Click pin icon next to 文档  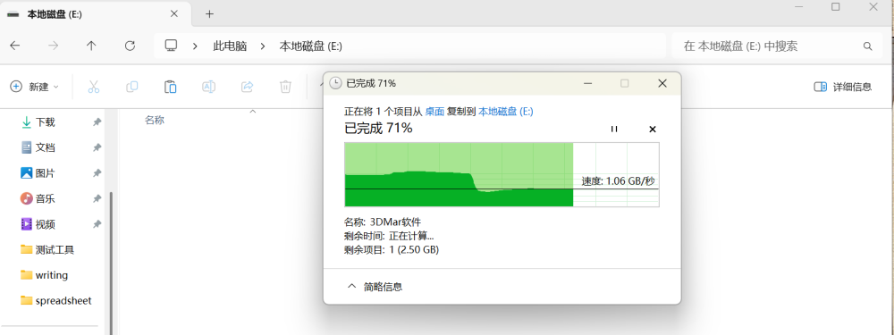97,147
